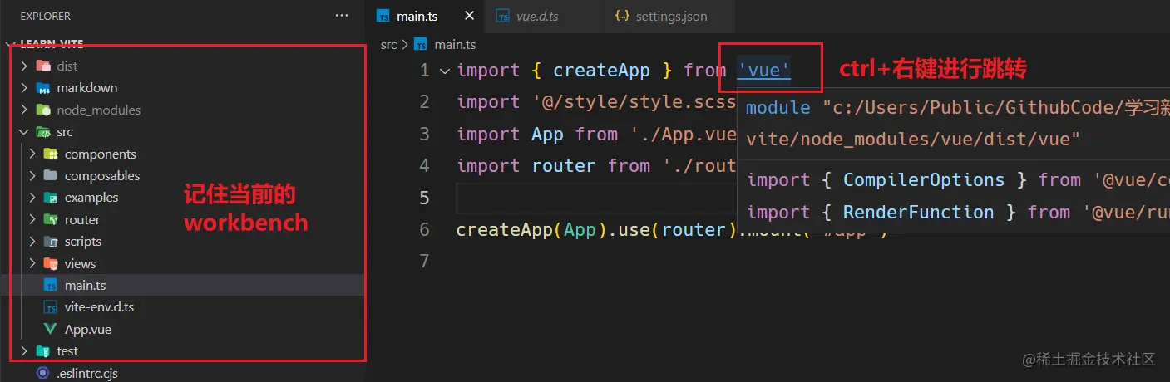1170x382 pixels.
Task: Expand the components folder chevron
Action: pos(32,154)
